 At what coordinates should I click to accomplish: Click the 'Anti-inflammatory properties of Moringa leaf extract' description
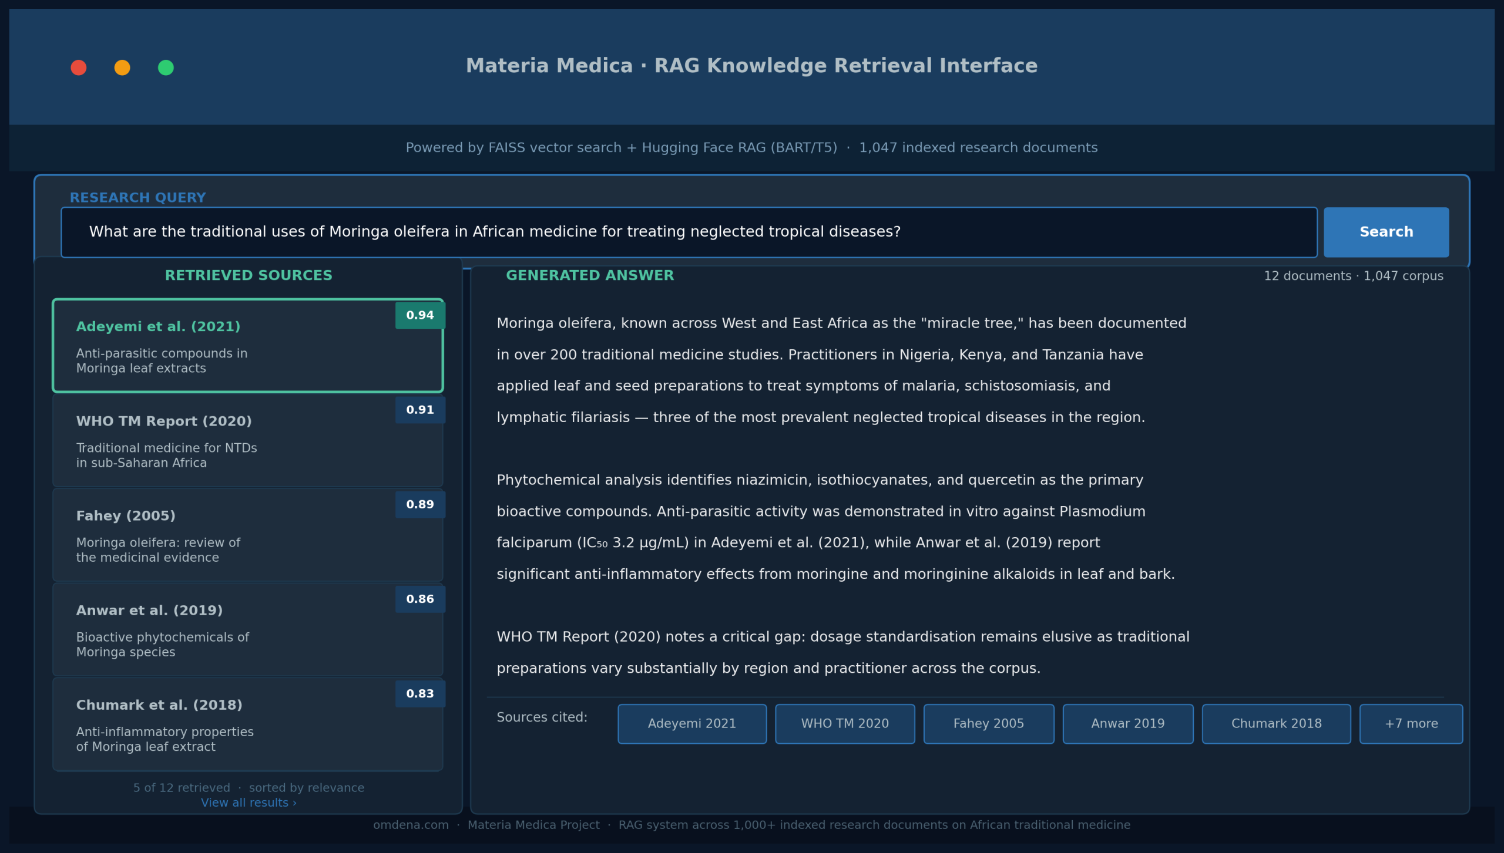pyautogui.click(x=164, y=739)
